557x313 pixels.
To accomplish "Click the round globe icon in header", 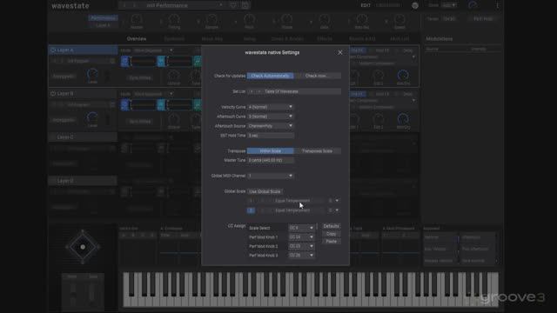I will point(414,5).
